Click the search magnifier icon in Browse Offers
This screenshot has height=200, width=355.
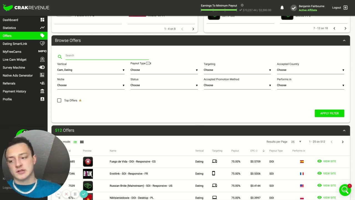[x=60, y=57]
